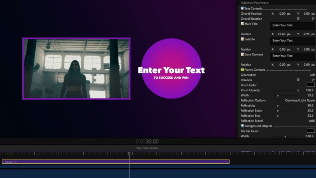Click the Published Parameters heading
This screenshot has width=316, height=178.
point(254,3)
